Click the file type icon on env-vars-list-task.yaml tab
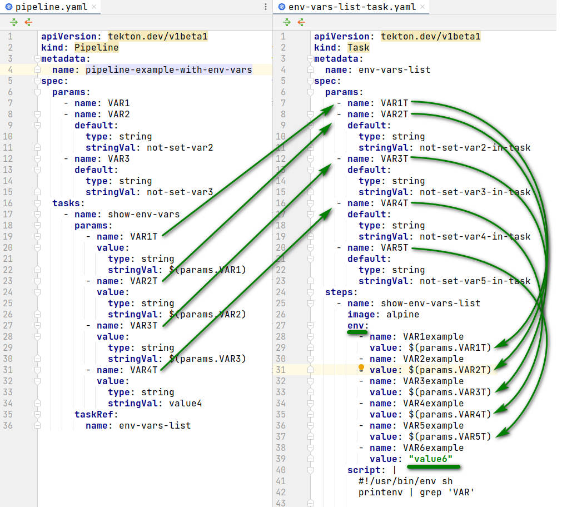562x507 pixels. pyautogui.click(x=282, y=8)
